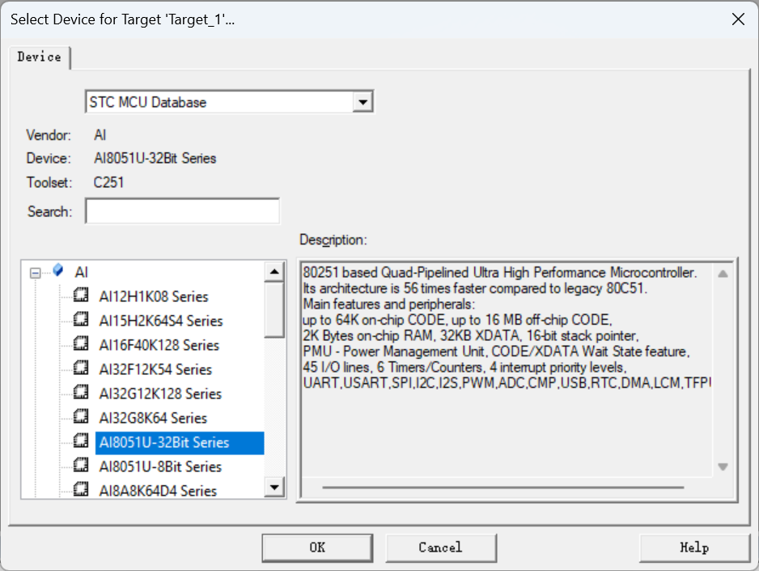759x571 pixels.
Task: Click the chip icon beside AI12H1K08 Series
Action: [81, 295]
